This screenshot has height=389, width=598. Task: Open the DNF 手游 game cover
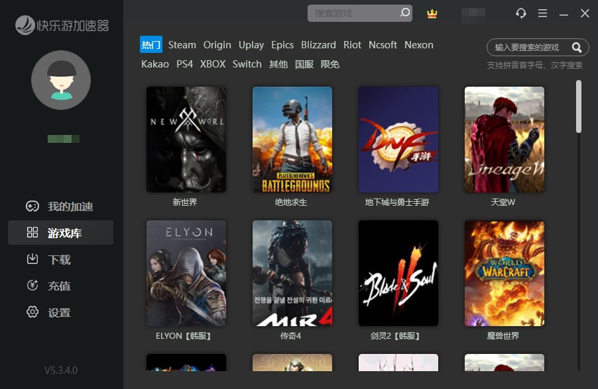(x=398, y=140)
